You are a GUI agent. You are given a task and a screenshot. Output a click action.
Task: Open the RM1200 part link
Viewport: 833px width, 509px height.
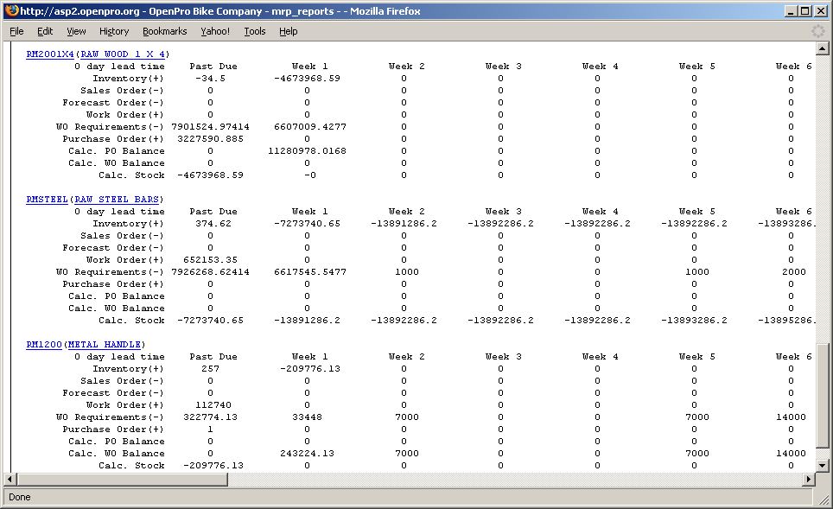(44, 345)
